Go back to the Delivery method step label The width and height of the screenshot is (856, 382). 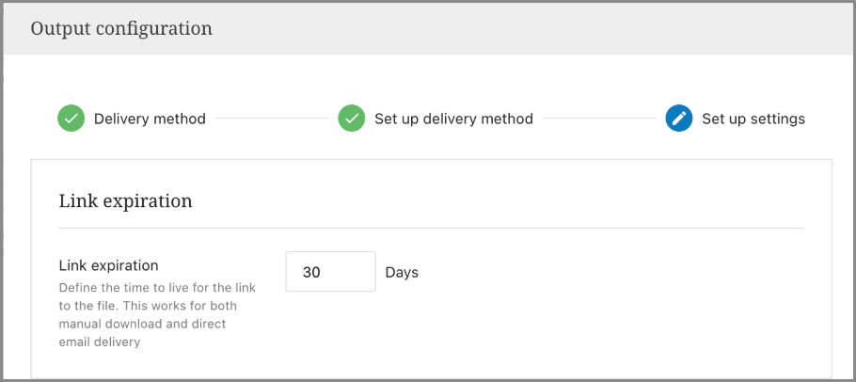[150, 119]
